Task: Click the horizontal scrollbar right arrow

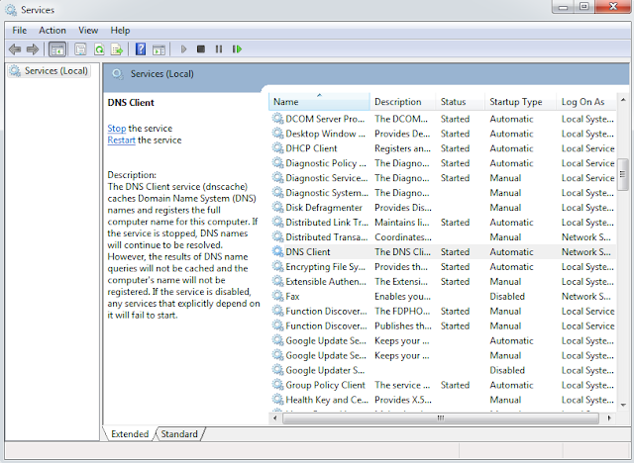Action: click(609, 418)
